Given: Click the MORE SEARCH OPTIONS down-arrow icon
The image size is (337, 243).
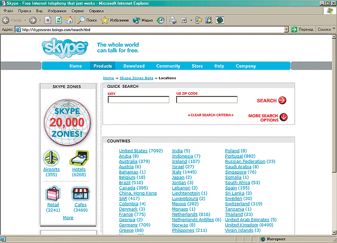Looking at the screenshot, I should pyautogui.click(x=284, y=117).
